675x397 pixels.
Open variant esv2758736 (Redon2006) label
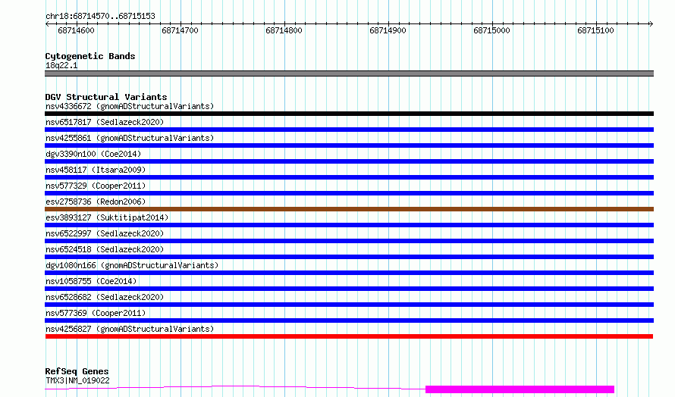96,202
